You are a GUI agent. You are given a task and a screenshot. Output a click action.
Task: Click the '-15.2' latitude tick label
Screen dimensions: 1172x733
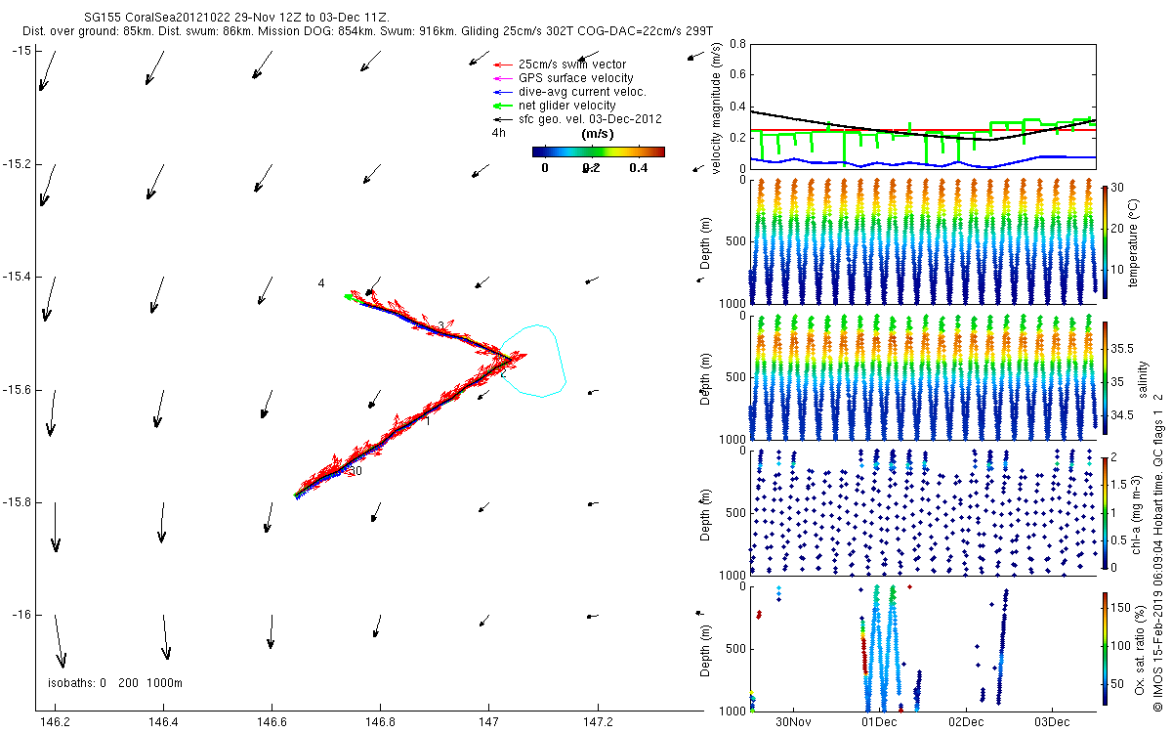(17, 164)
